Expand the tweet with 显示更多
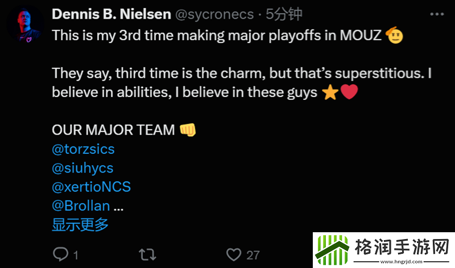455x268 pixels. (80, 224)
